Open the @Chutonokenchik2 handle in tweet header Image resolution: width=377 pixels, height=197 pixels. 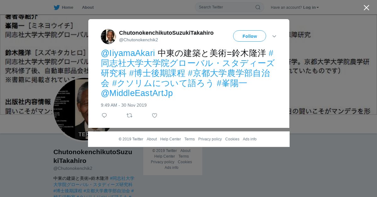[139, 40]
